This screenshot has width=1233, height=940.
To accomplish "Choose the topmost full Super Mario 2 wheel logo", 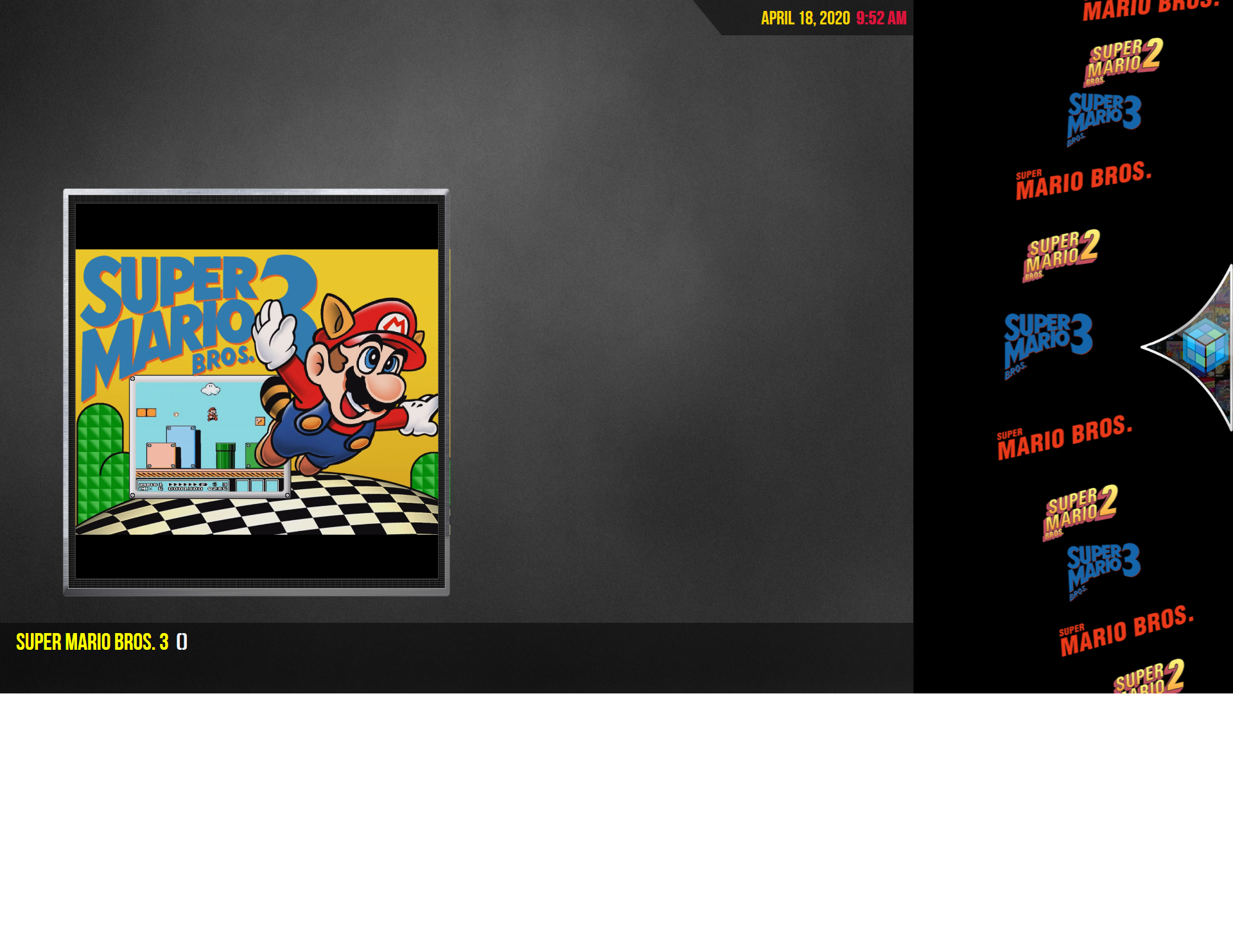I will click(x=1124, y=62).
